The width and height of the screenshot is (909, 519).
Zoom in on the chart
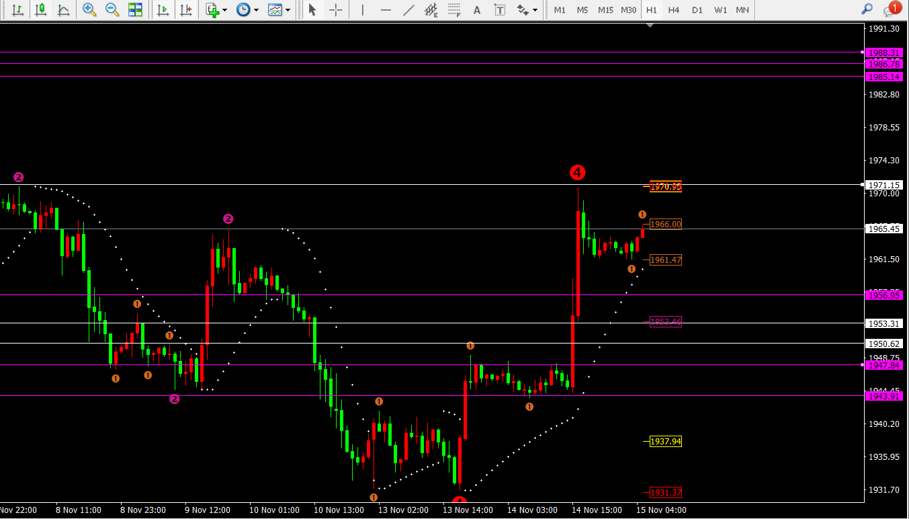tap(89, 10)
